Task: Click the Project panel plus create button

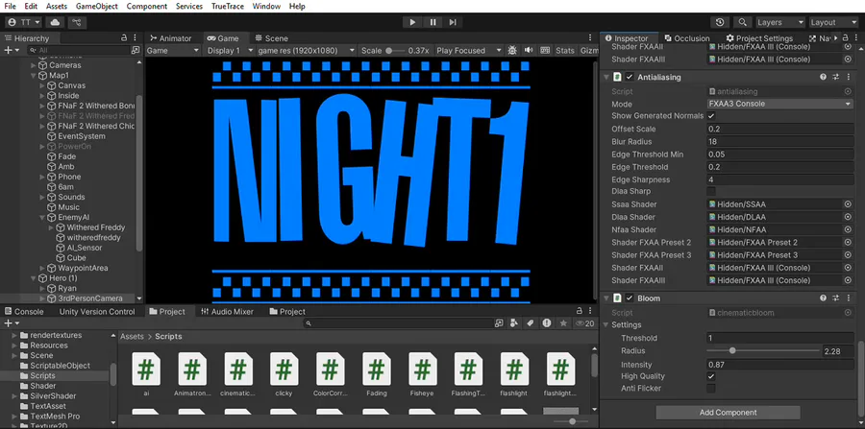Action: 11,323
